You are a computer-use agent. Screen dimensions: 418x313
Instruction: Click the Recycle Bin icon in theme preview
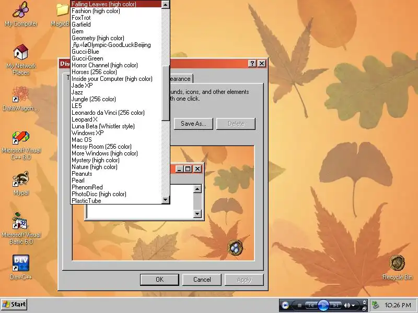click(235, 247)
